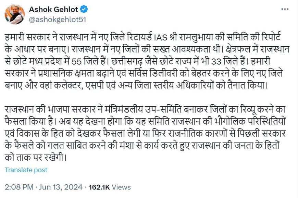
Task: Open the three-dot more options menu
Action: pyautogui.click(x=285, y=10)
